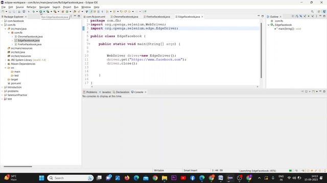327x183 pixels.
Task: Maximize the Console panel
Action: 324,91
